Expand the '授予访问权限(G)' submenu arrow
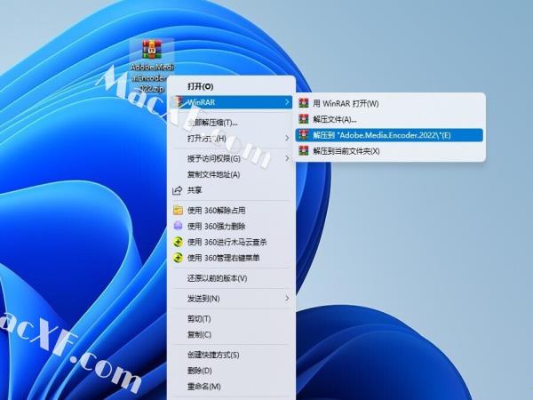Viewport: 533px width, 400px height. pos(287,158)
